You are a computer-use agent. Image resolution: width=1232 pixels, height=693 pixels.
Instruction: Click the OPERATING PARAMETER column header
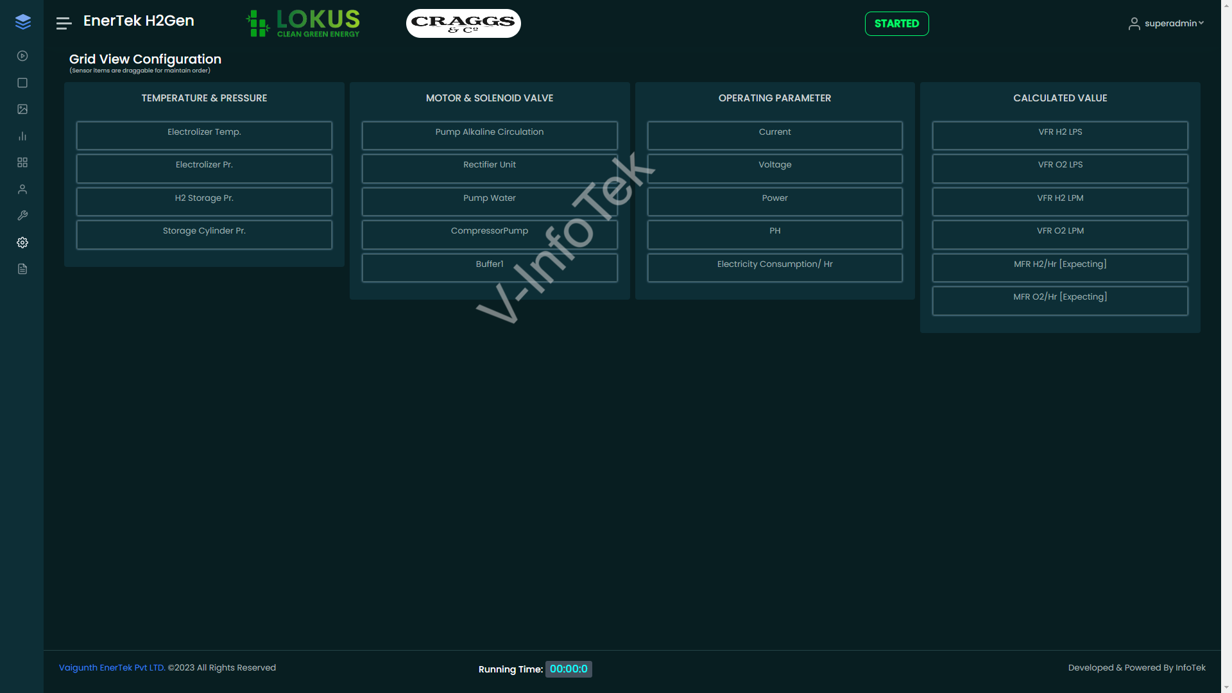point(774,98)
